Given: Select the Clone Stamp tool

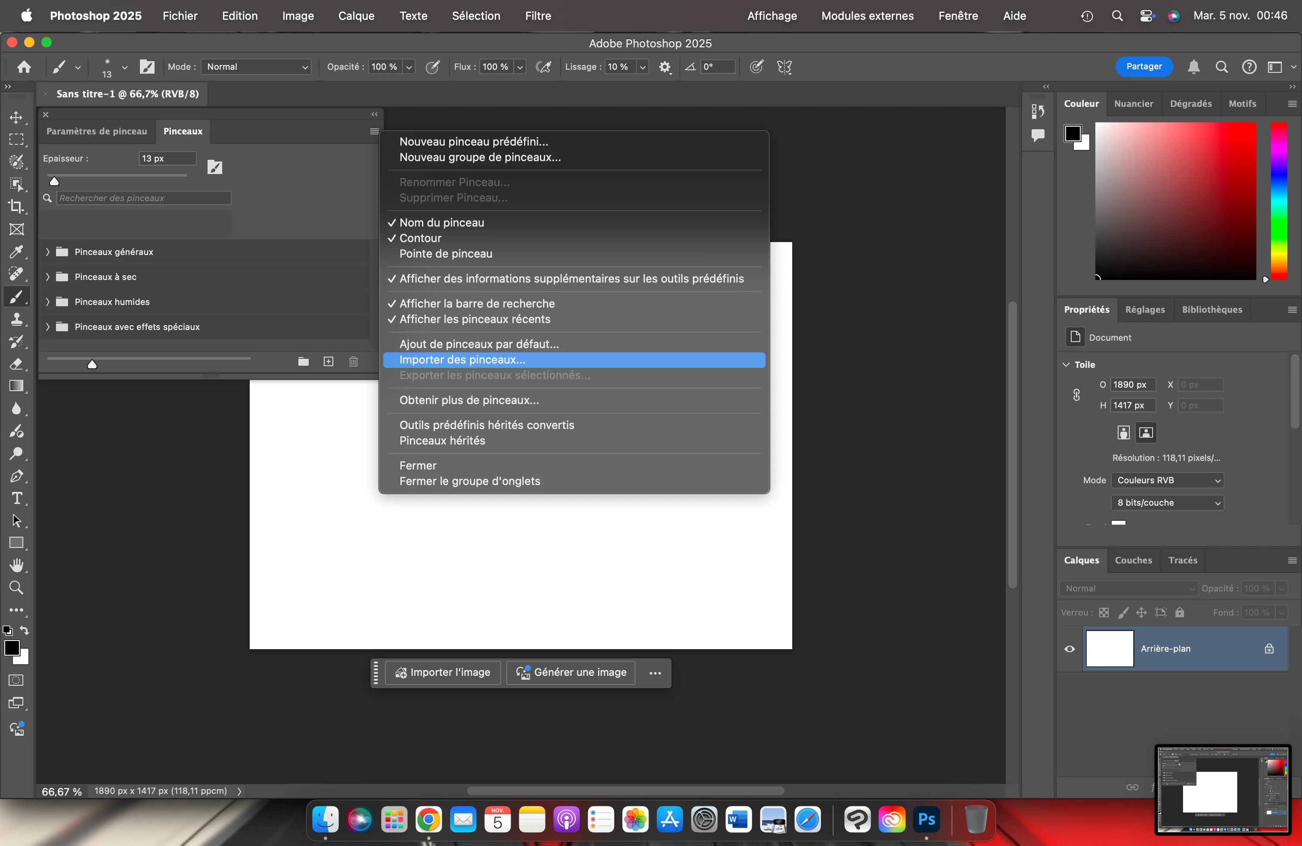Looking at the screenshot, I should pyautogui.click(x=16, y=319).
